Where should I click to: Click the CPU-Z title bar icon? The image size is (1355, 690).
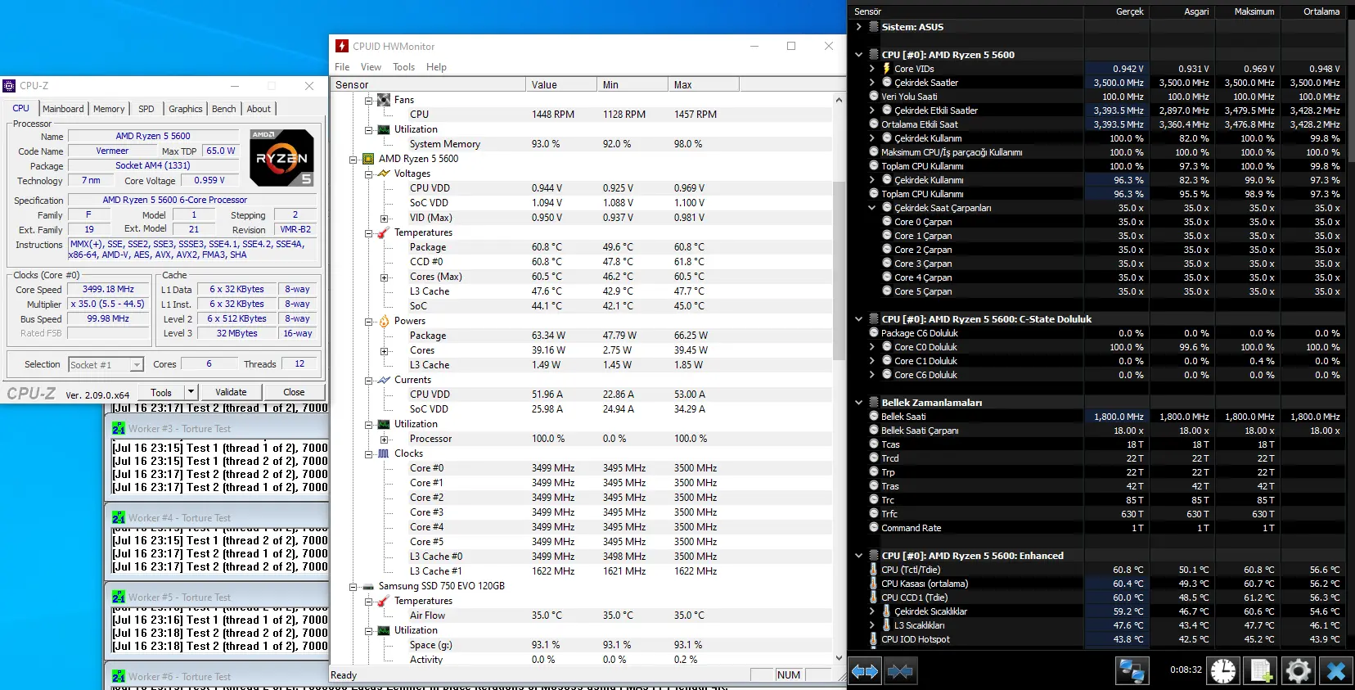point(9,85)
